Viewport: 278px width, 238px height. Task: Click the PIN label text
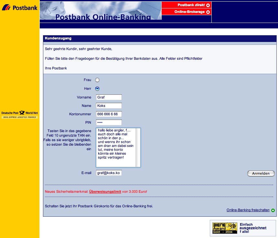[x=88, y=122]
